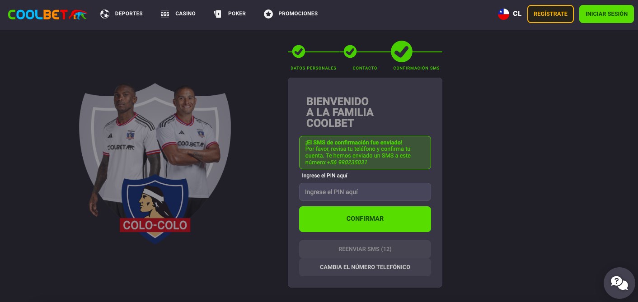This screenshot has height=302, width=638.
Task: Click the Coolbet logo
Action: click(47, 14)
